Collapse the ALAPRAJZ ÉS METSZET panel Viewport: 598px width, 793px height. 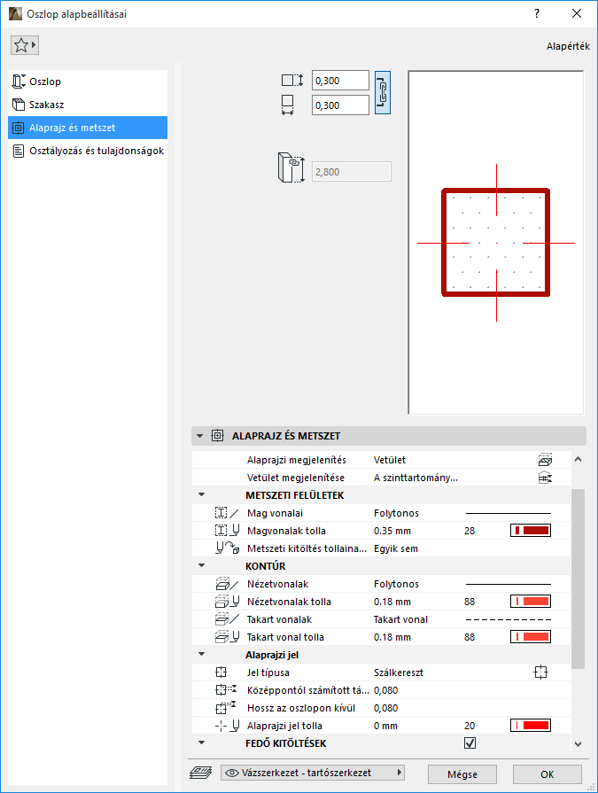200,436
